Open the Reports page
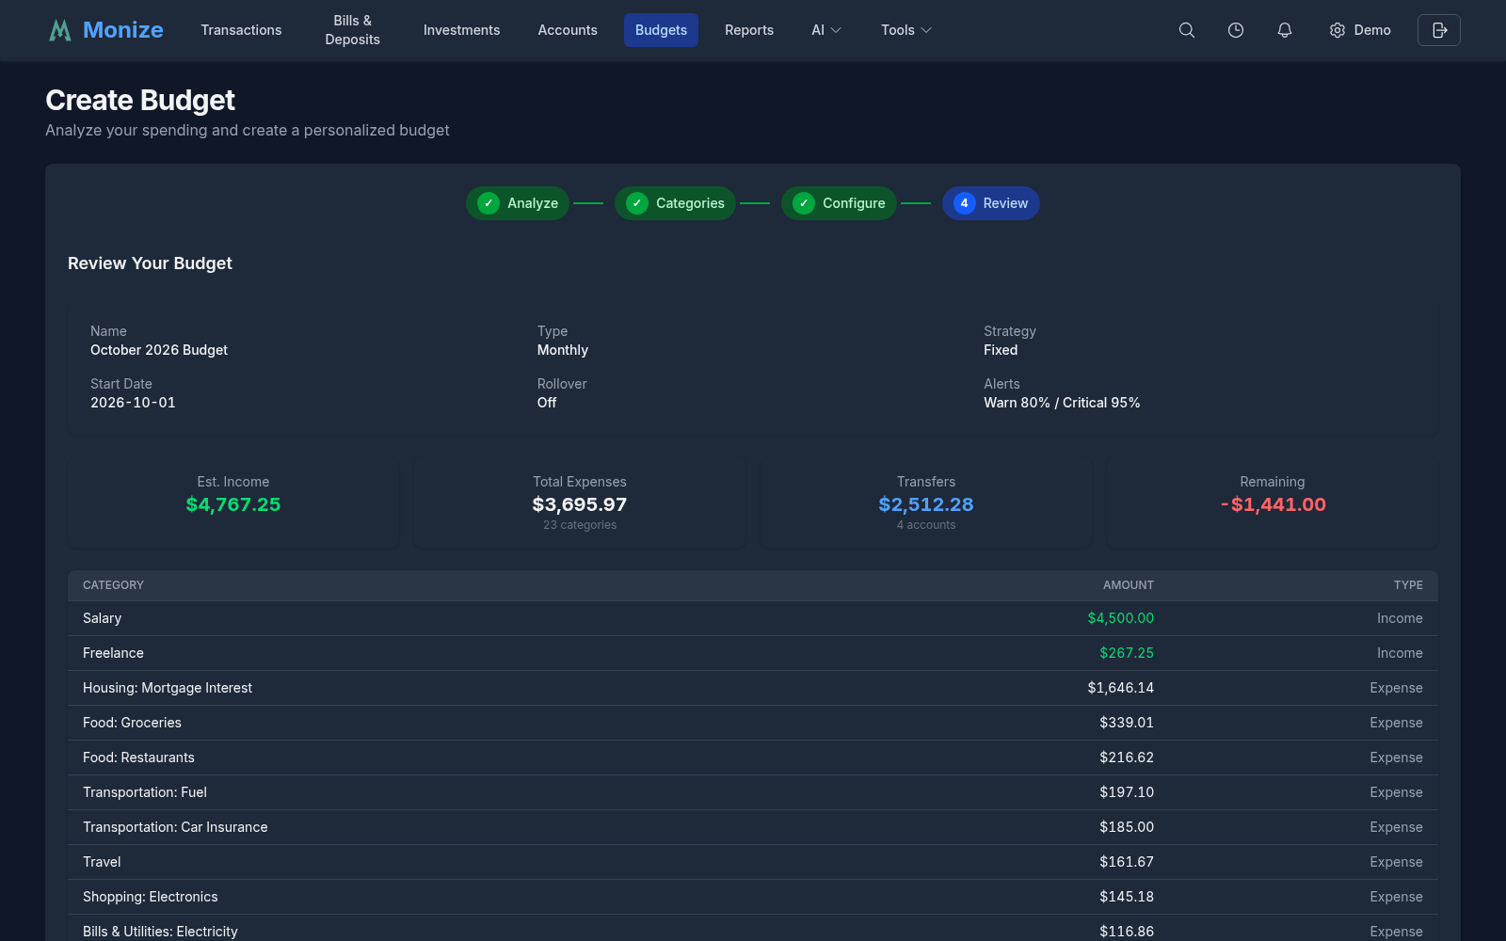Viewport: 1506px width, 941px height. [x=749, y=30]
